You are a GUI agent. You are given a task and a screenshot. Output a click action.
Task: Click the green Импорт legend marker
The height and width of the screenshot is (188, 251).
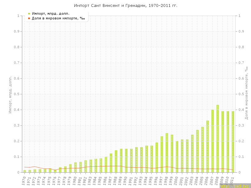29,13
